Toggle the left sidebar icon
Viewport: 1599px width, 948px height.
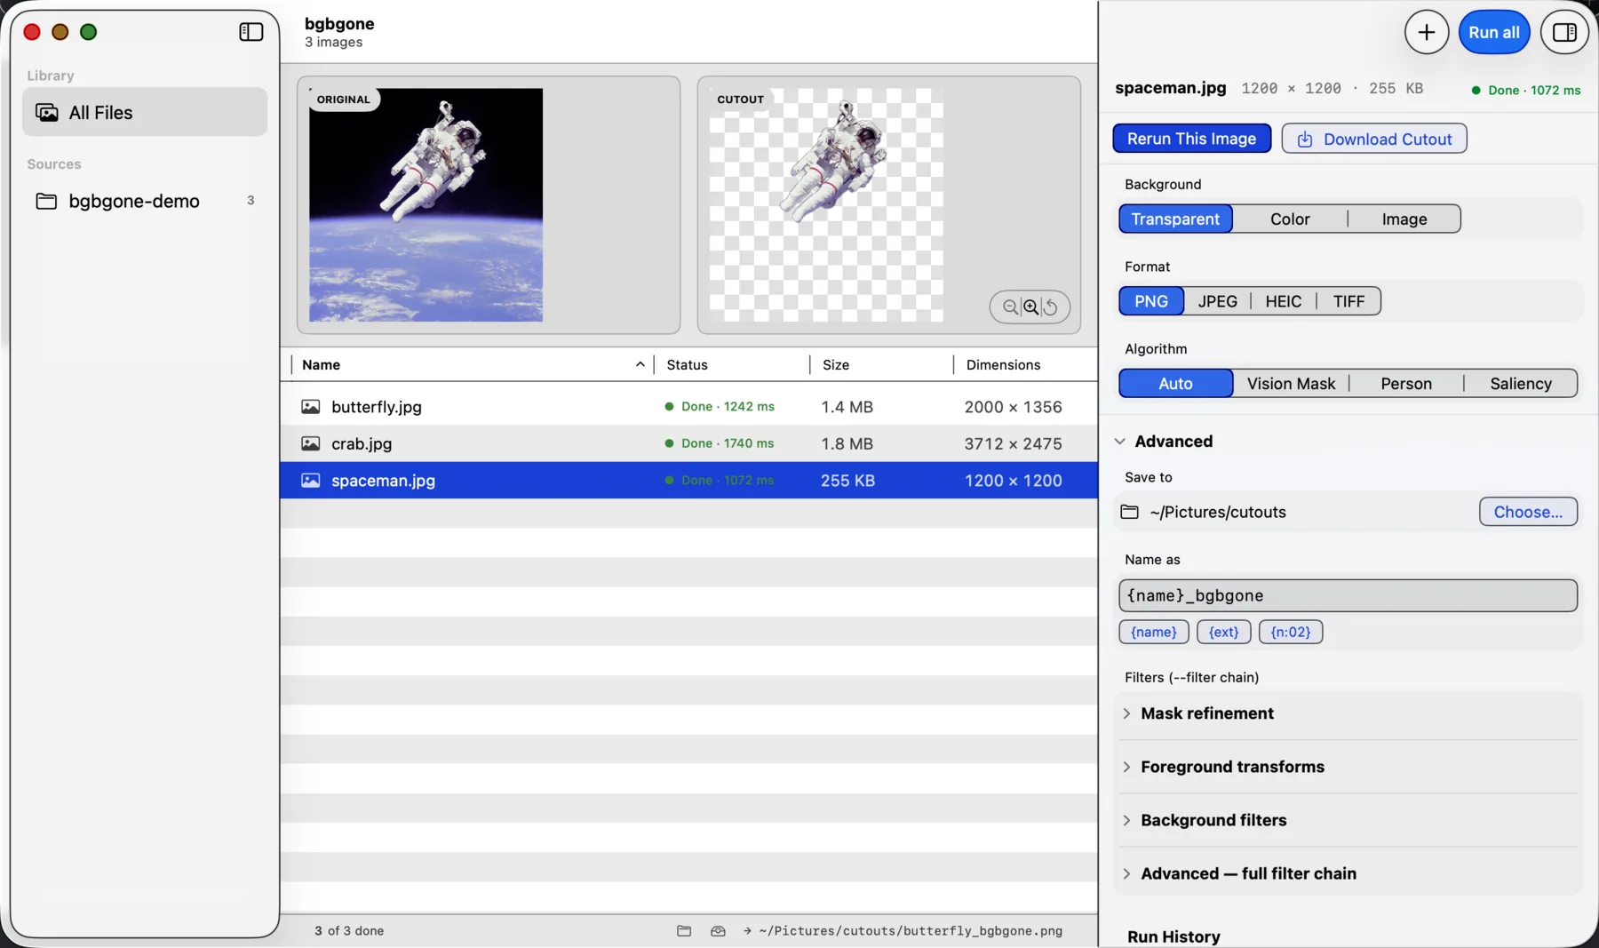(x=251, y=32)
